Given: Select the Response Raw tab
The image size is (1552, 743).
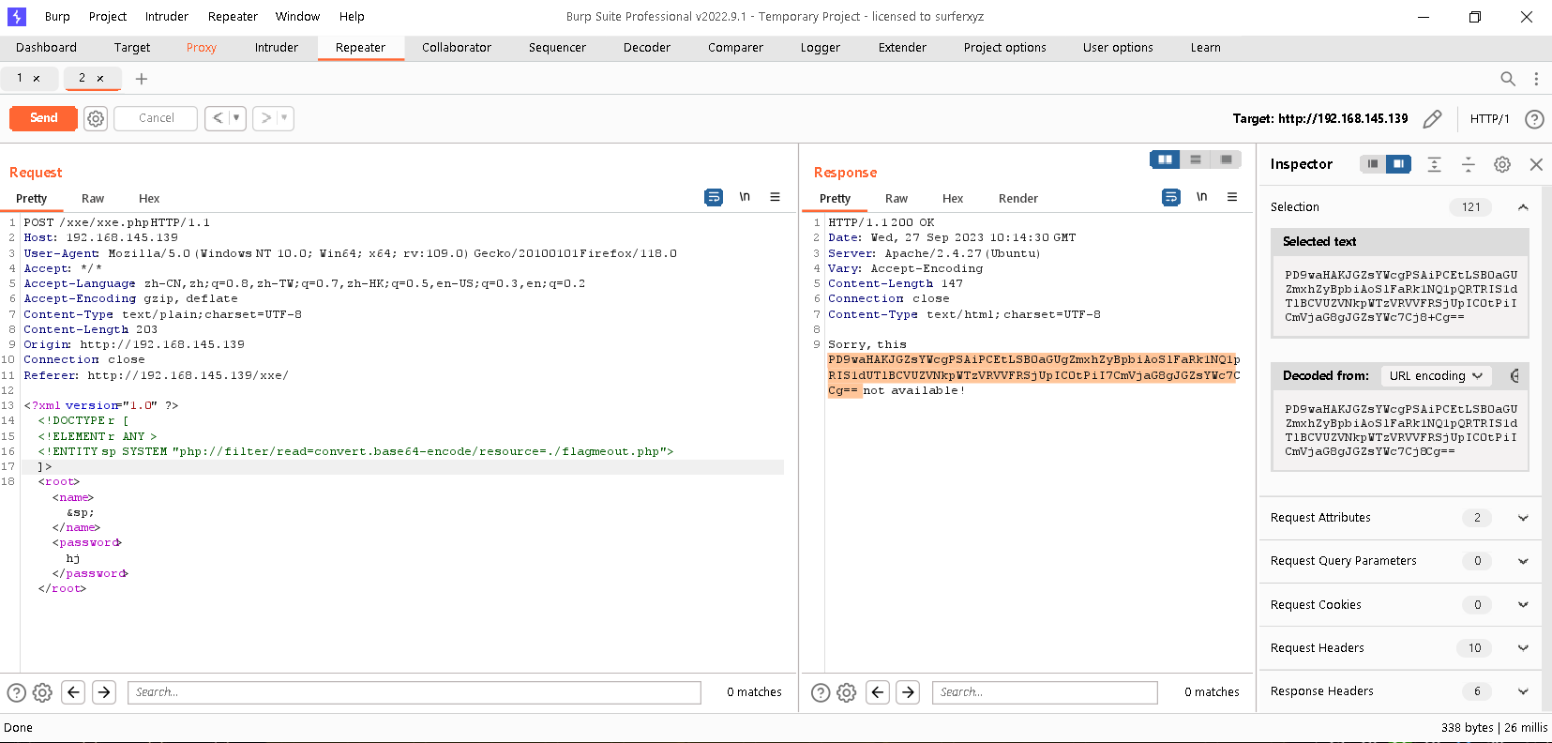Looking at the screenshot, I should click(897, 199).
